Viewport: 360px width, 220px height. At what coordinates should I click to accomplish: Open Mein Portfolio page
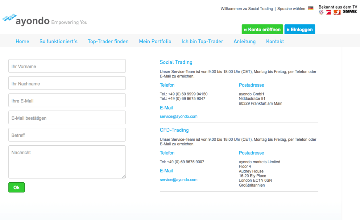(x=155, y=42)
